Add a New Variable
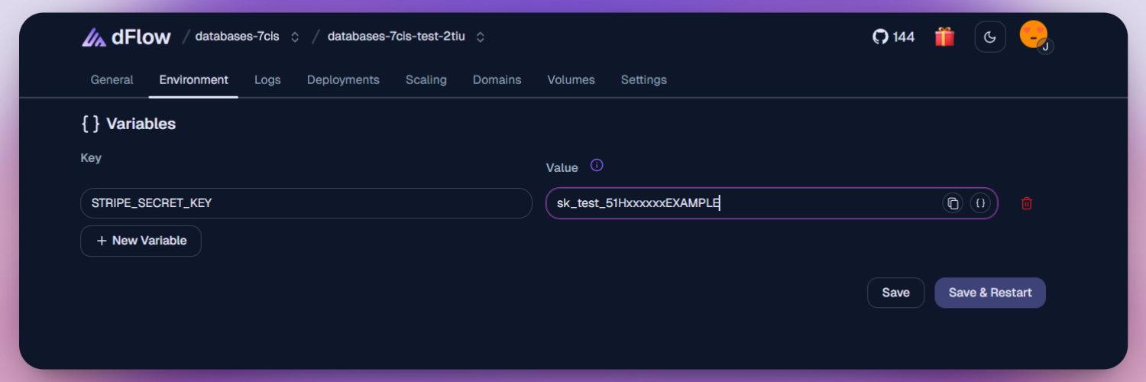Screen dimensions: 1146x382 pyautogui.click(x=141, y=241)
